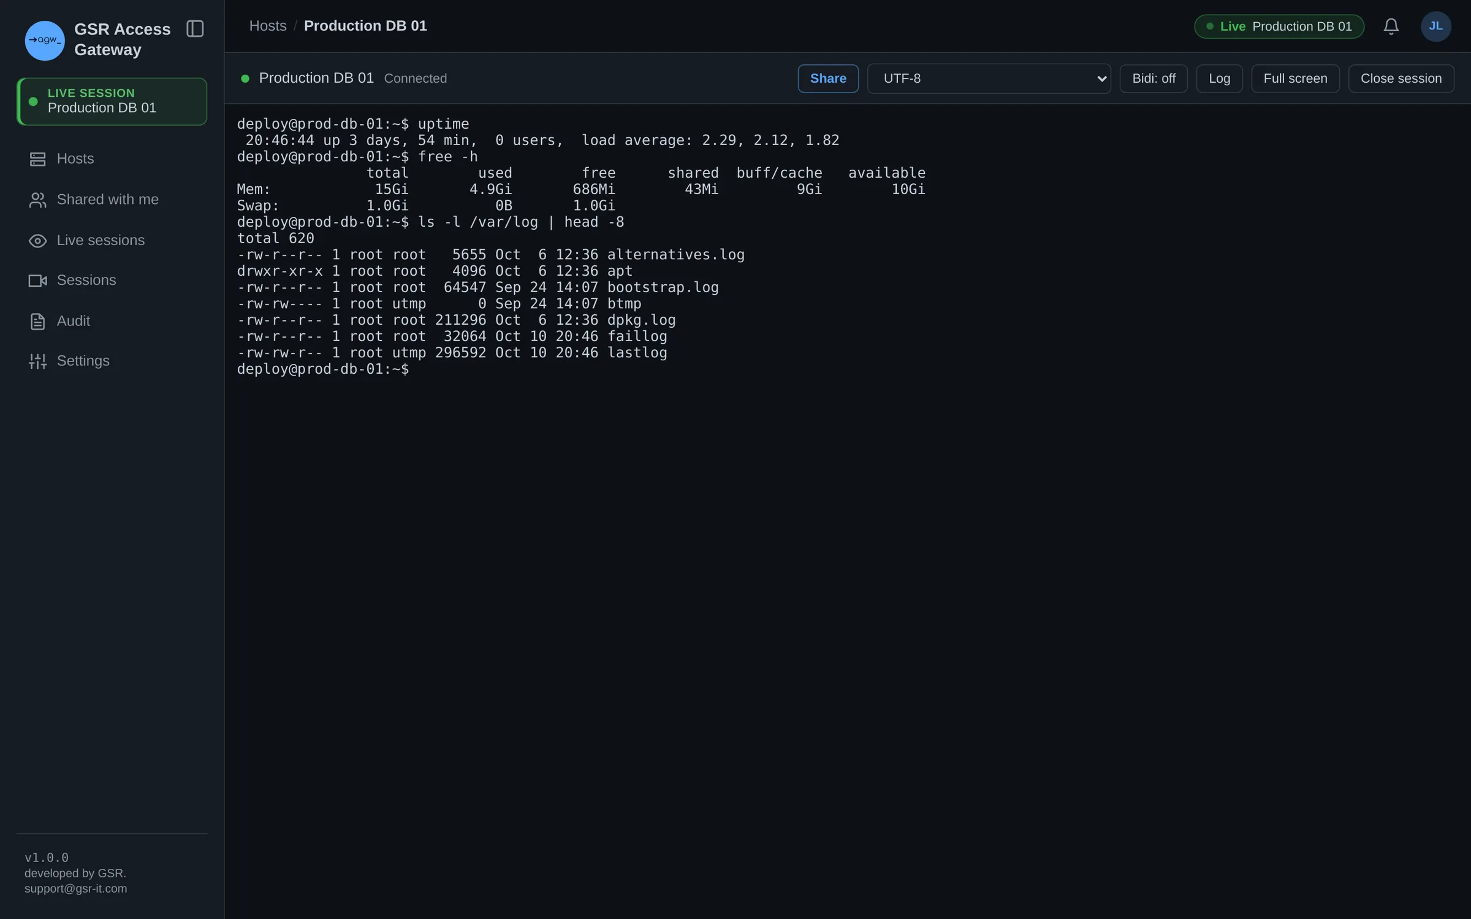Go to Live sessions

(x=112, y=240)
